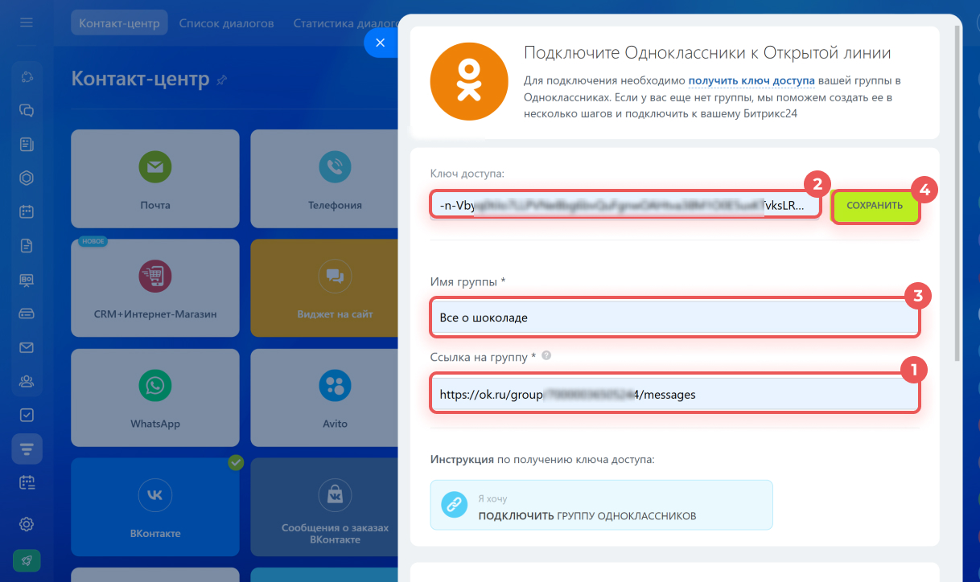Open the presentation board icon in the sidebar

pos(27,280)
